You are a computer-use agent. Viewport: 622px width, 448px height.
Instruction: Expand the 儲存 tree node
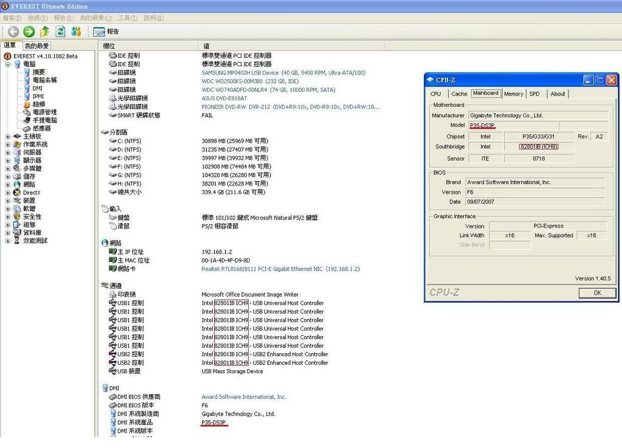pyautogui.click(x=7, y=176)
